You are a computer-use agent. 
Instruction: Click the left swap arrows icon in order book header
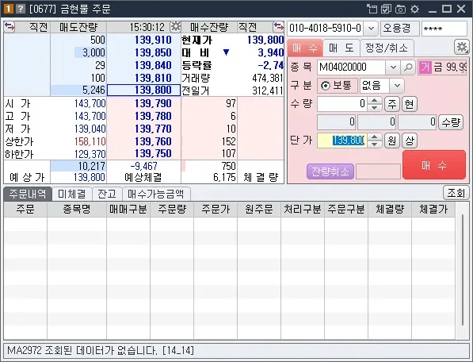click(x=10, y=26)
